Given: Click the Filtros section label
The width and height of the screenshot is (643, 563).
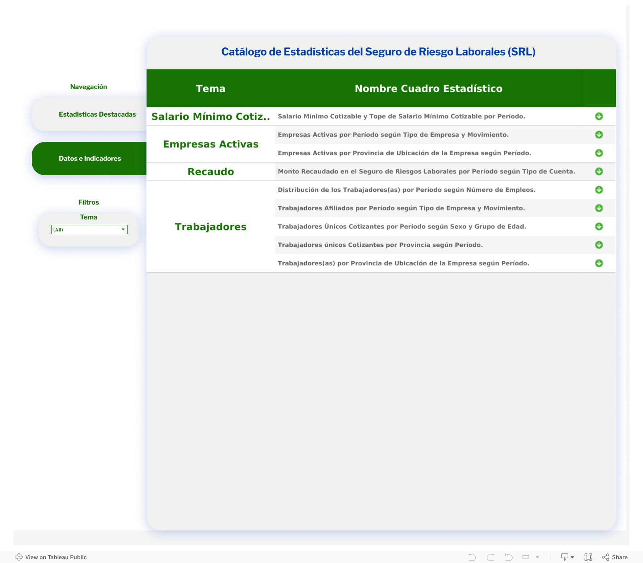Looking at the screenshot, I should point(88,202).
